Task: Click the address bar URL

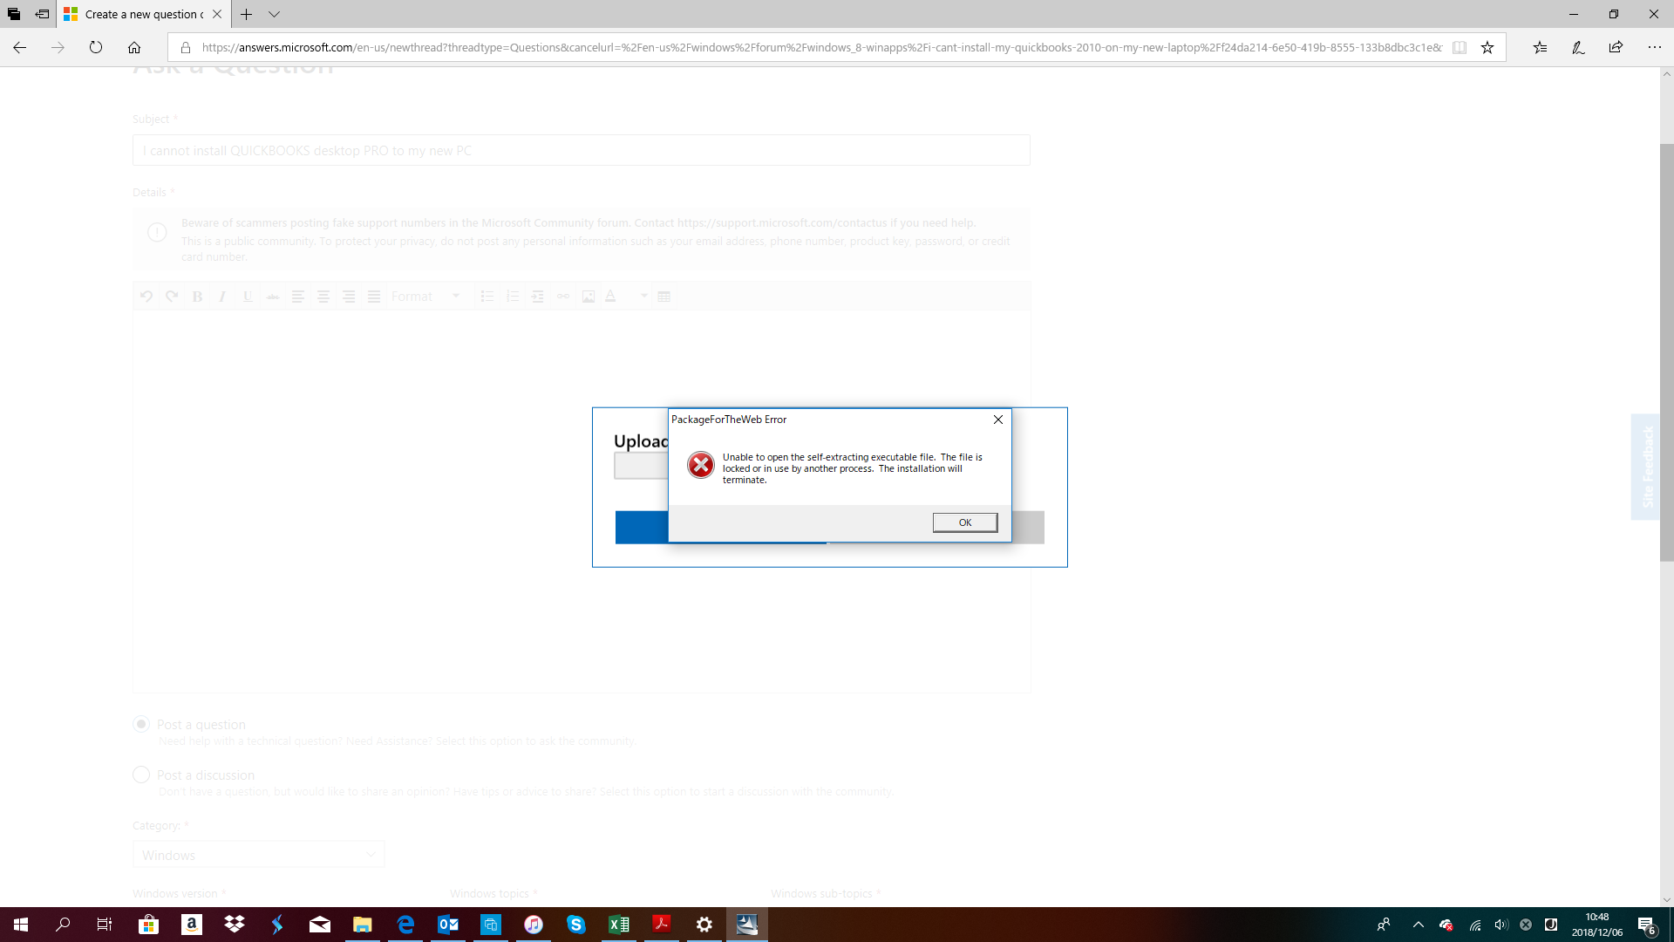Action: pos(821,47)
